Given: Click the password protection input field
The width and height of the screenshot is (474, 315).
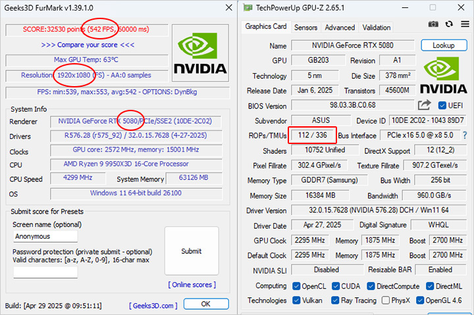Looking at the screenshot, I should 45,272.
